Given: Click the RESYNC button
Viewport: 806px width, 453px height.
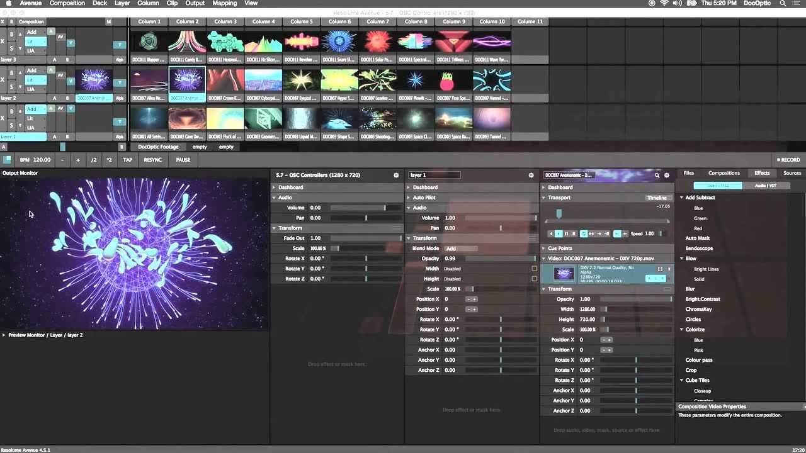Looking at the screenshot, I should 154,160.
